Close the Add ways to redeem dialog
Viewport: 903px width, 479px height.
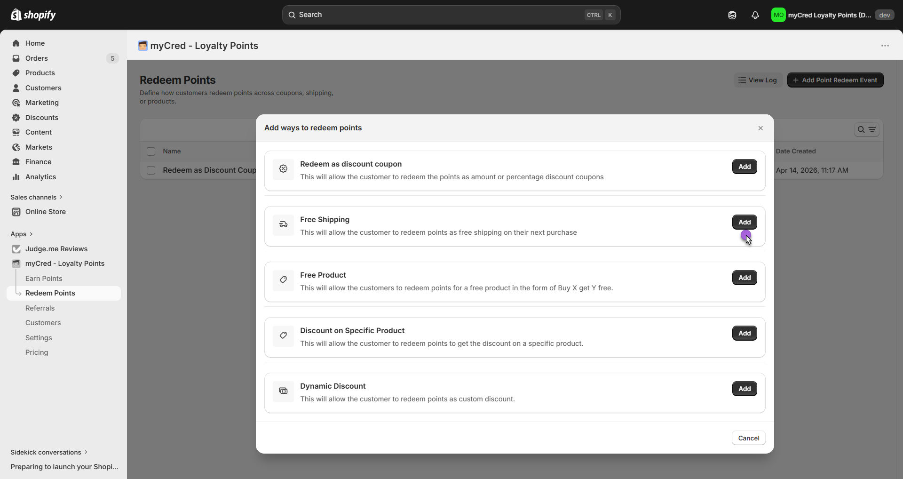click(760, 128)
